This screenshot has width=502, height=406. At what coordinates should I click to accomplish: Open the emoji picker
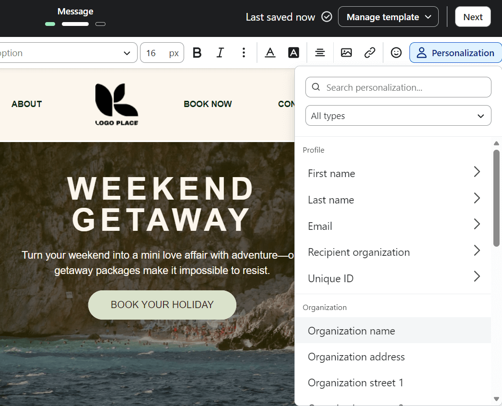click(x=396, y=52)
